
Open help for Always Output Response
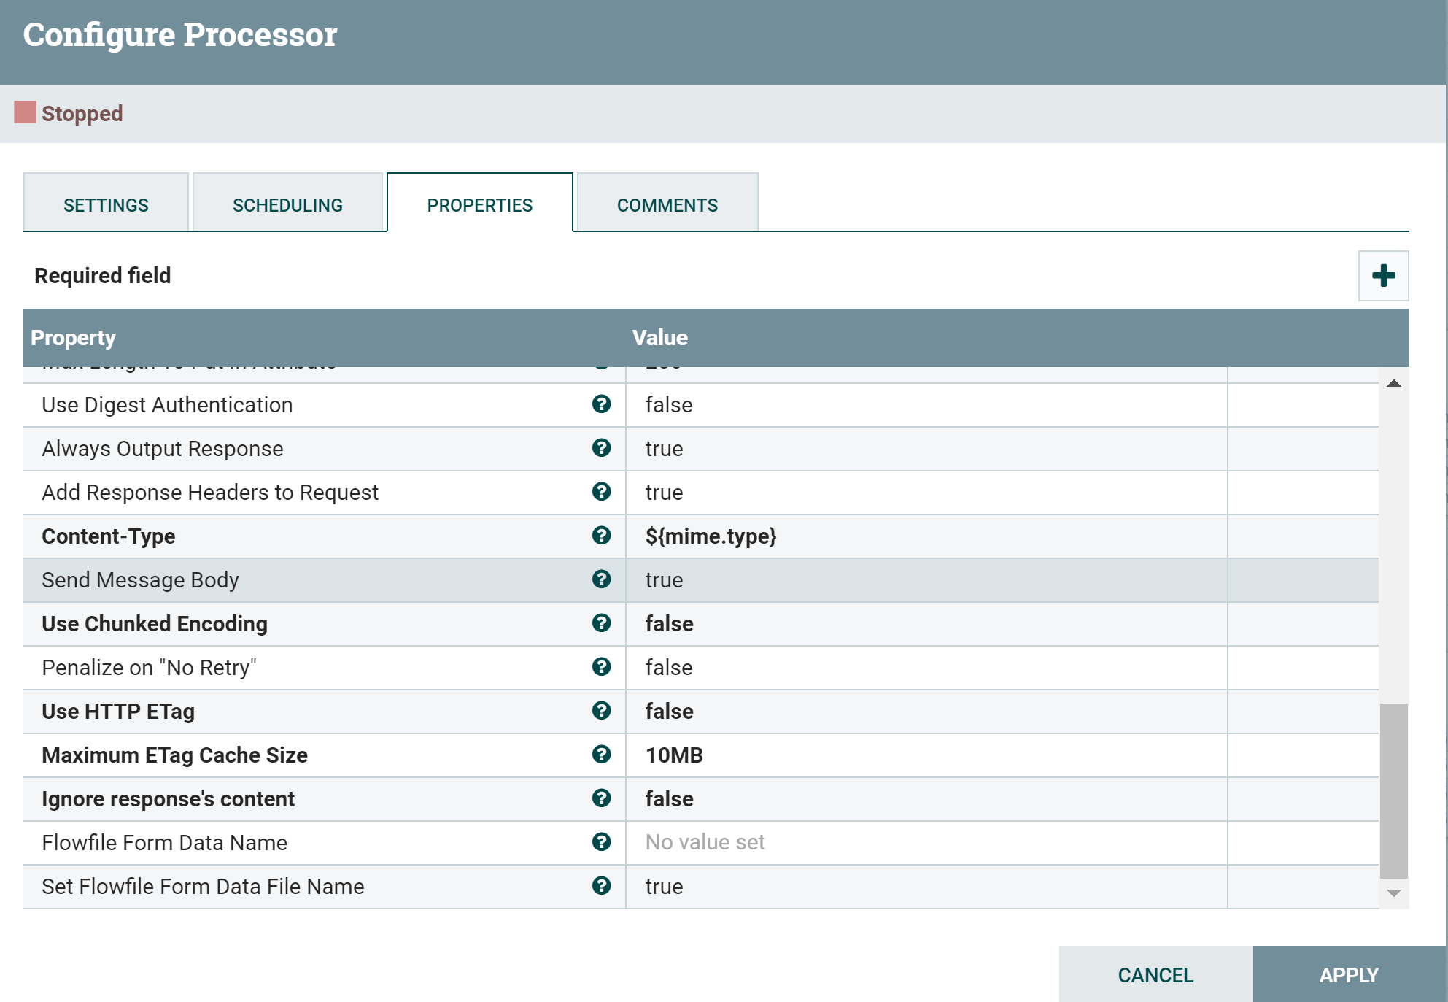coord(600,448)
